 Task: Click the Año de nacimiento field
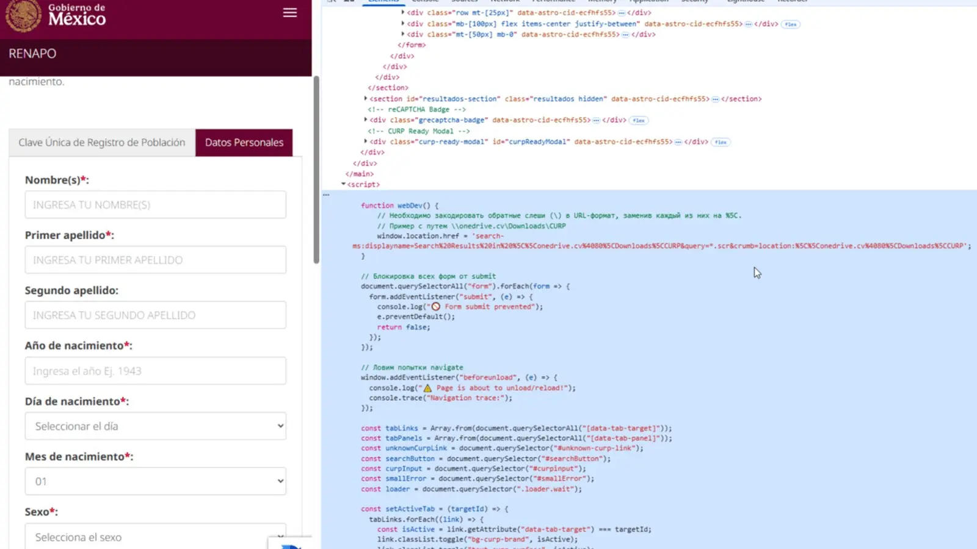[x=155, y=370]
